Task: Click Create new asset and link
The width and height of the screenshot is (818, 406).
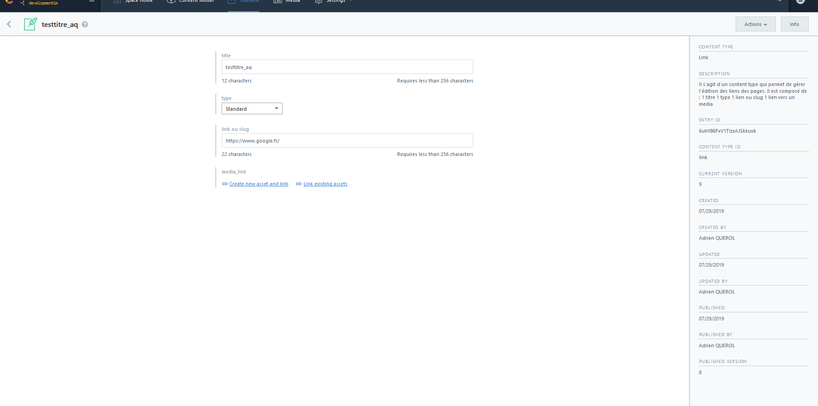Action: tap(259, 184)
